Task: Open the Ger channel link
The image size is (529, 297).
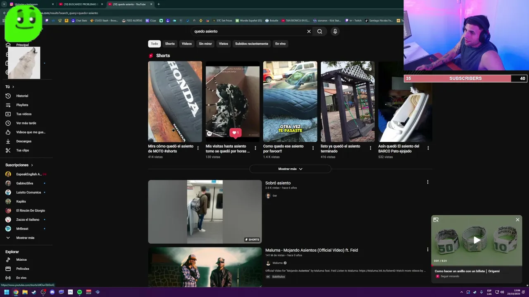Action: coord(275,196)
